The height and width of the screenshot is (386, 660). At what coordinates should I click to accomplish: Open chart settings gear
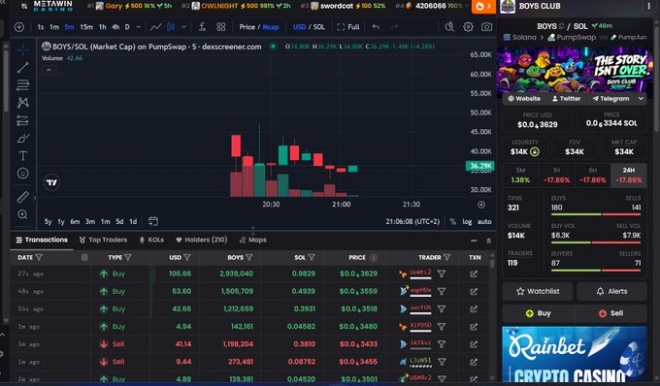click(468, 27)
